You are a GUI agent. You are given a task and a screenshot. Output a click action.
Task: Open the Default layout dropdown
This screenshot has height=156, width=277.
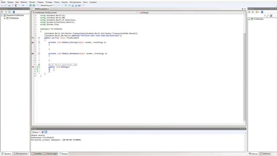(47, 6)
